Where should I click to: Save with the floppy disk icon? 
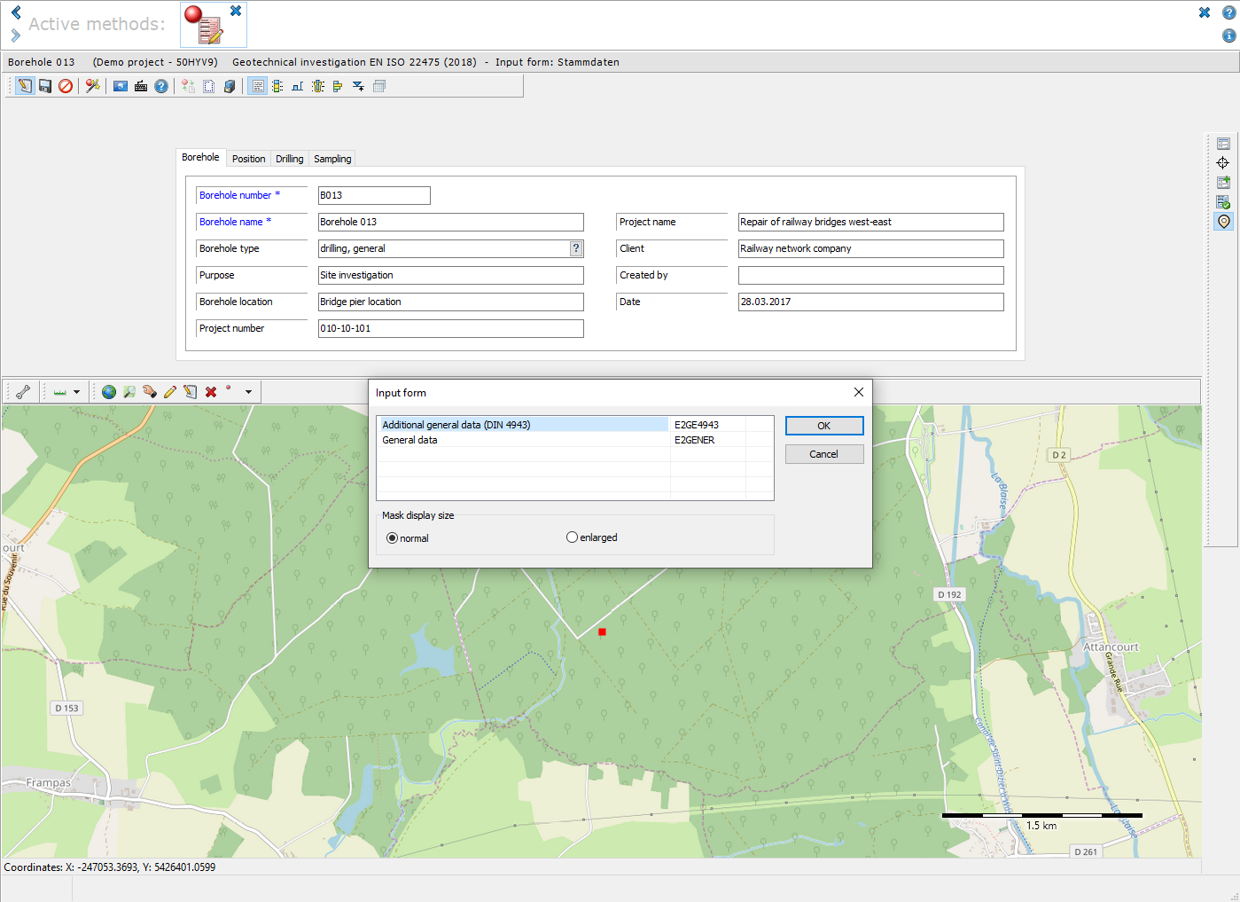pos(45,86)
